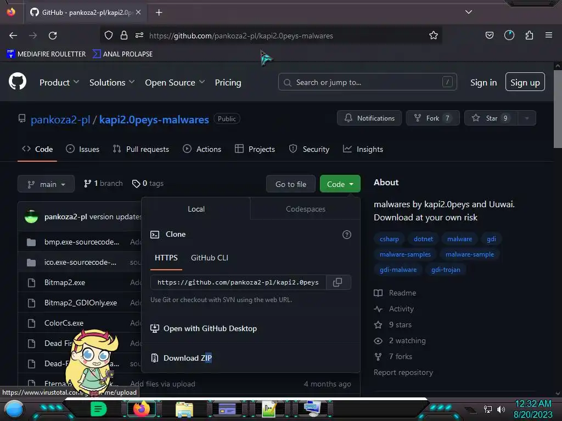The height and width of the screenshot is (421, 562).
Task: Click Report repository
Action: (403, 372)
